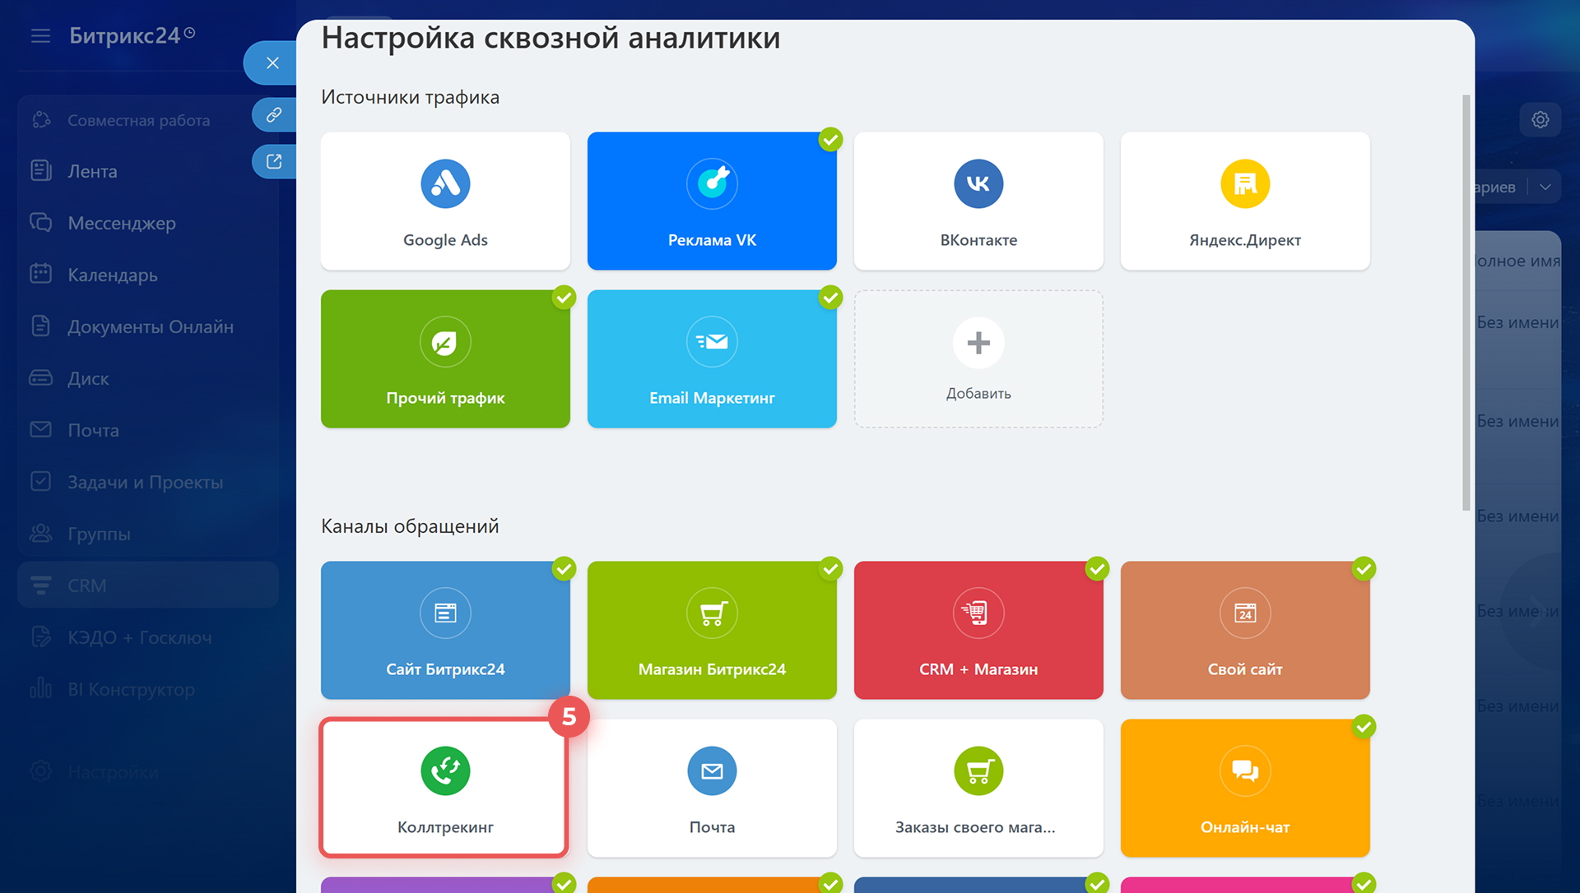
Task: Open the Email Маркетинг envelope icon
Action: click(x=712, y=341)
